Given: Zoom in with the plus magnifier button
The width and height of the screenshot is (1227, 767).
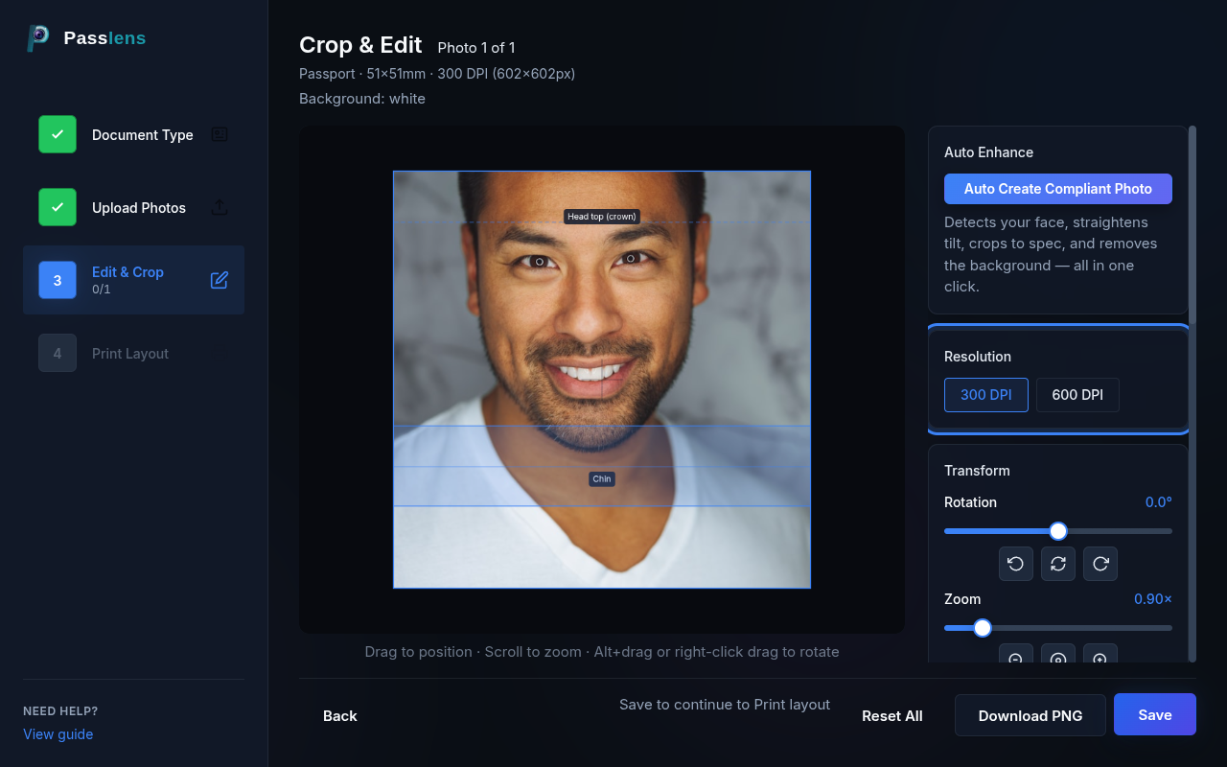Looking at the screenshot, I should coord(1100,654).
